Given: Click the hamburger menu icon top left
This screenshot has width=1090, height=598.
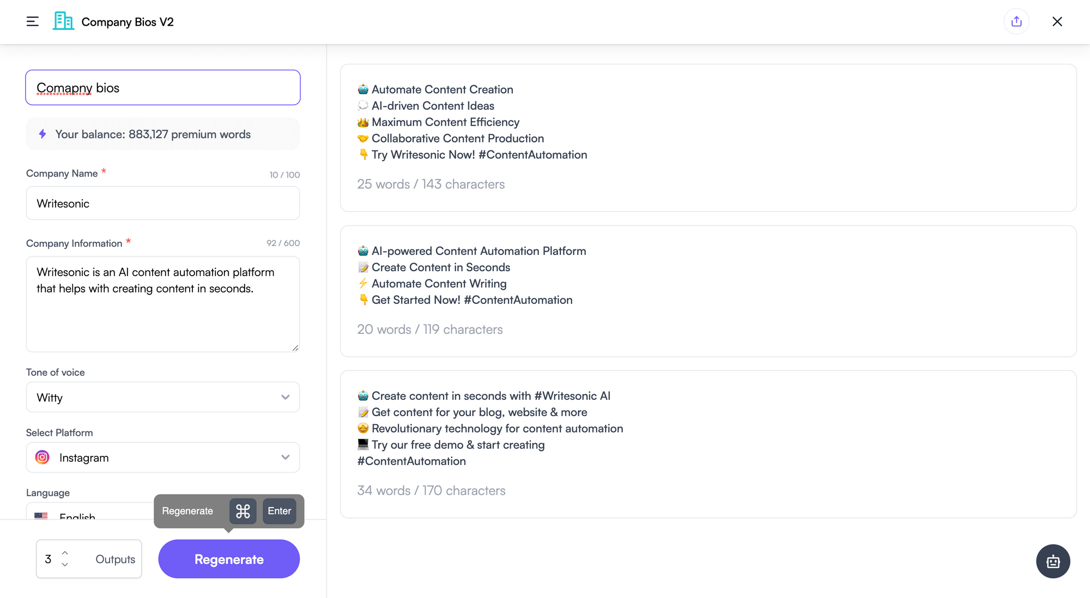Looking at the screenshot, I should [x=33, y=21].
